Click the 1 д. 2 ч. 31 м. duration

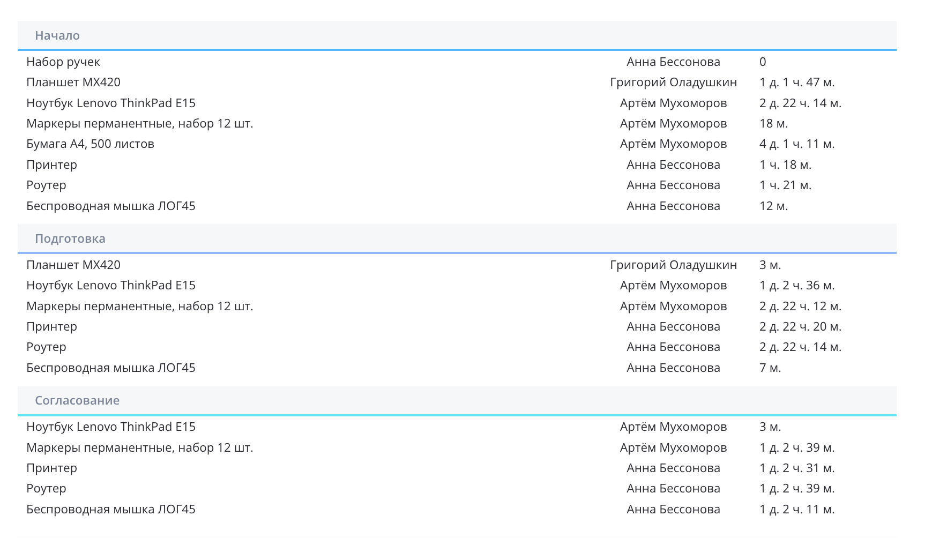click(796, 468)
